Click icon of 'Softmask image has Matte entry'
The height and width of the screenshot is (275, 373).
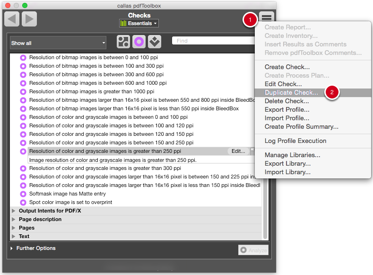23,194
